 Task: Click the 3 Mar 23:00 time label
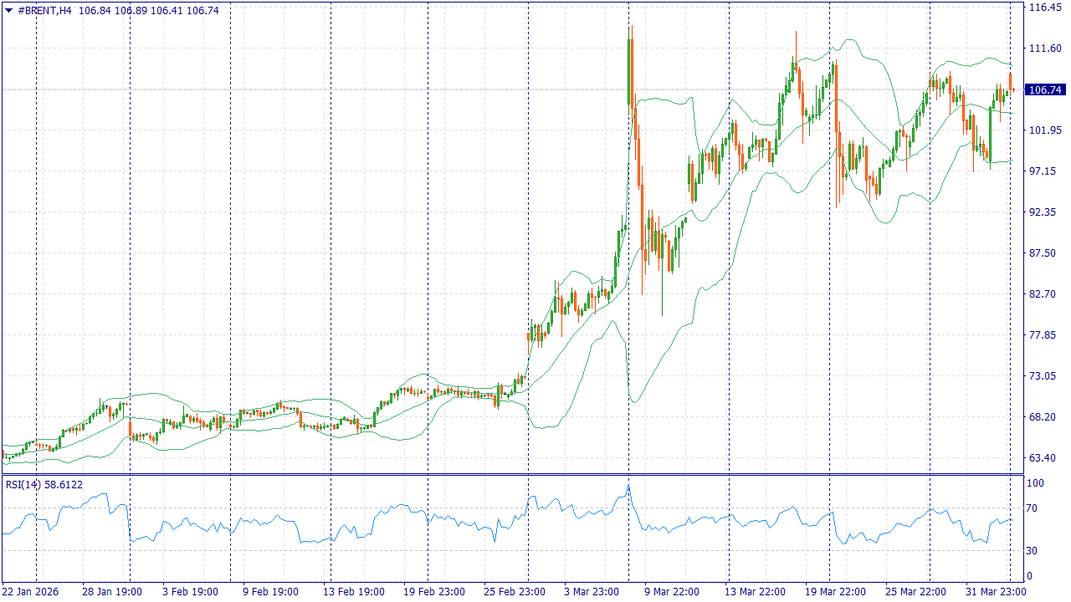point(590,591)
